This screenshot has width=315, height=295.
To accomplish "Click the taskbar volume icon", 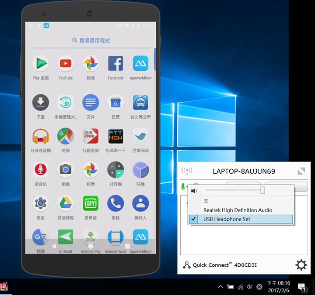I will click(250, 287).
